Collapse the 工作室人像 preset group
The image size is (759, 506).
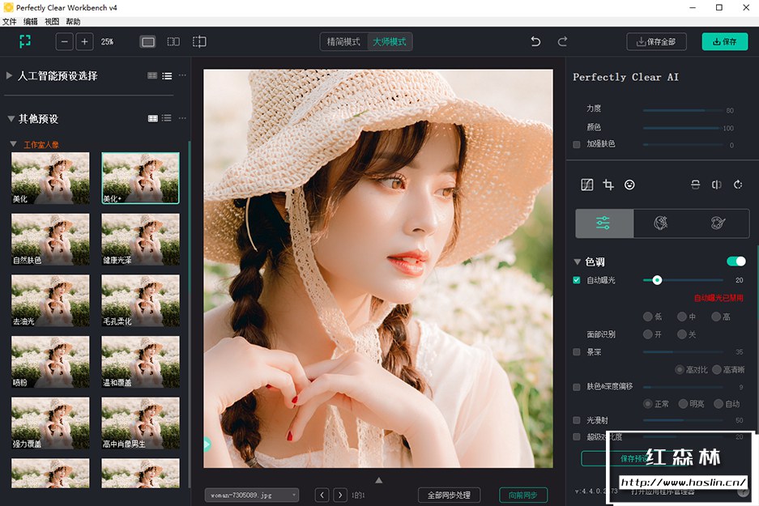point(13,143)
